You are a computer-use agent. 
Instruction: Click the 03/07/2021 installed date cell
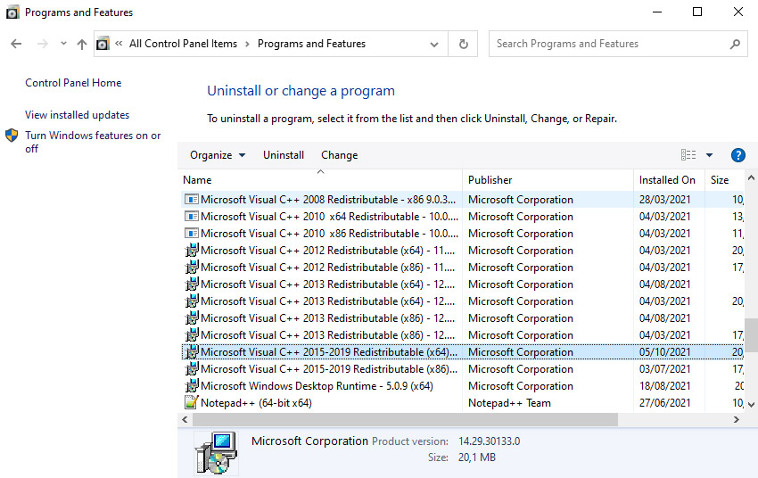[x=664, y=369]
